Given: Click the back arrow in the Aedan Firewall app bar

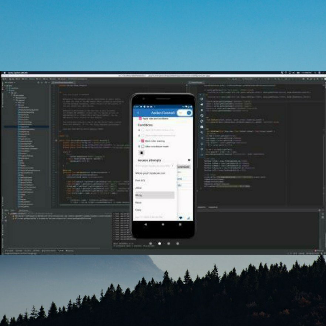Looking at the screenshot, I should pos(138,112).
